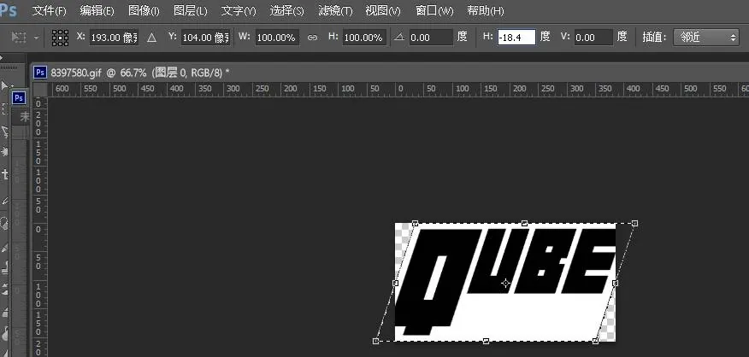The height and width of the screenshot is (357, 749).
Task: Click the 插值: label
Action: pyautogui.click(x=654, y=37)
